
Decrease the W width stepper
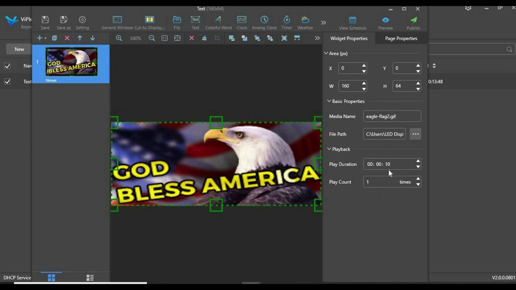pos(364,89)
